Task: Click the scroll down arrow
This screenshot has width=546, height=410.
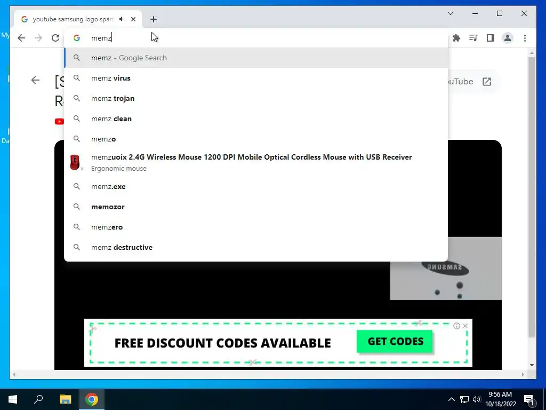Action: [532, 365]
